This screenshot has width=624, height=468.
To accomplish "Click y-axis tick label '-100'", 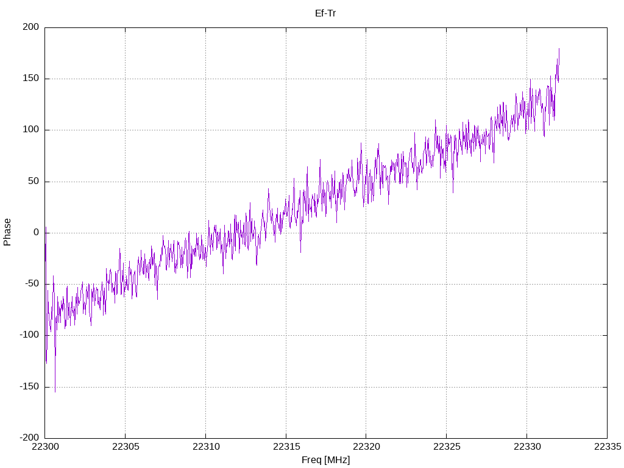I will pos(29,335).
